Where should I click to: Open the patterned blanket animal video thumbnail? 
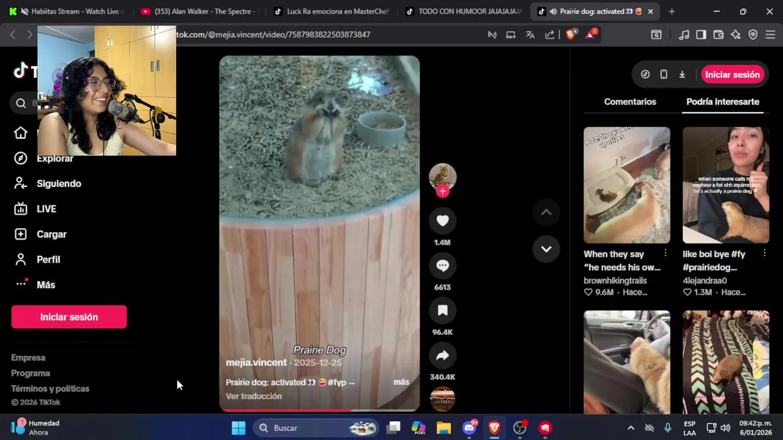coord(725,362)
